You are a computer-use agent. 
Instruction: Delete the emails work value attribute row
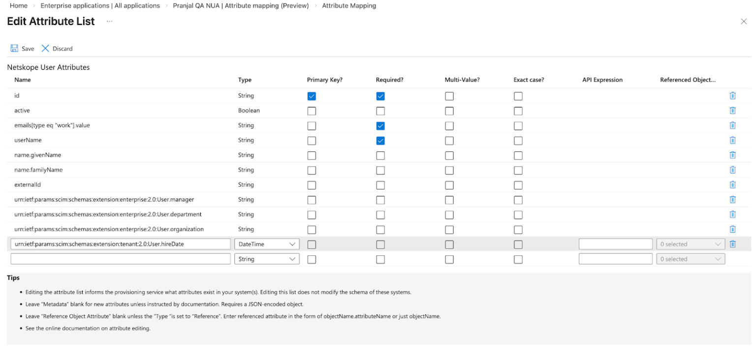(x=732, y=125)
